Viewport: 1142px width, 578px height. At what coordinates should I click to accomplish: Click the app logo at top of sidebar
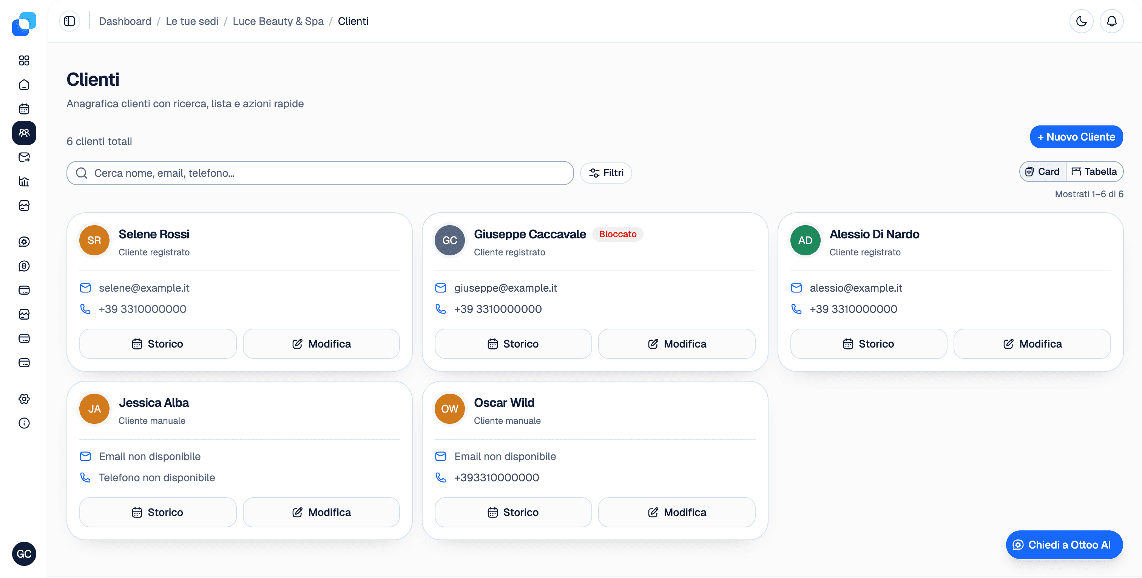tap(24, 24)
